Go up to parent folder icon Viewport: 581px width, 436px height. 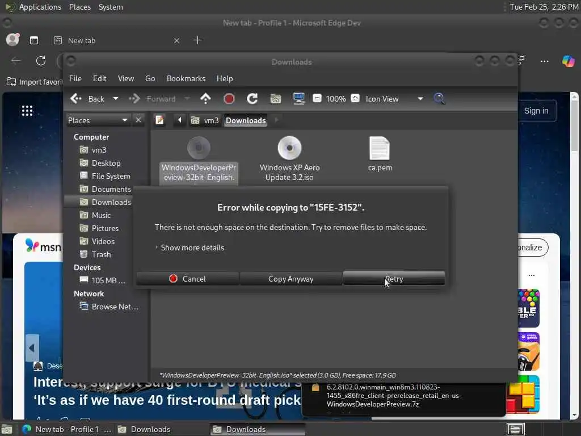click(205, 99)
